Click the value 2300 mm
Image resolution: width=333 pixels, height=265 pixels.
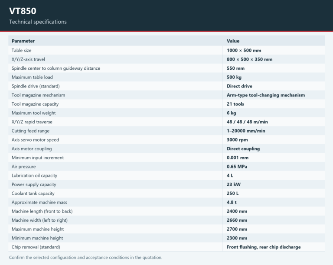coord(237,238)
